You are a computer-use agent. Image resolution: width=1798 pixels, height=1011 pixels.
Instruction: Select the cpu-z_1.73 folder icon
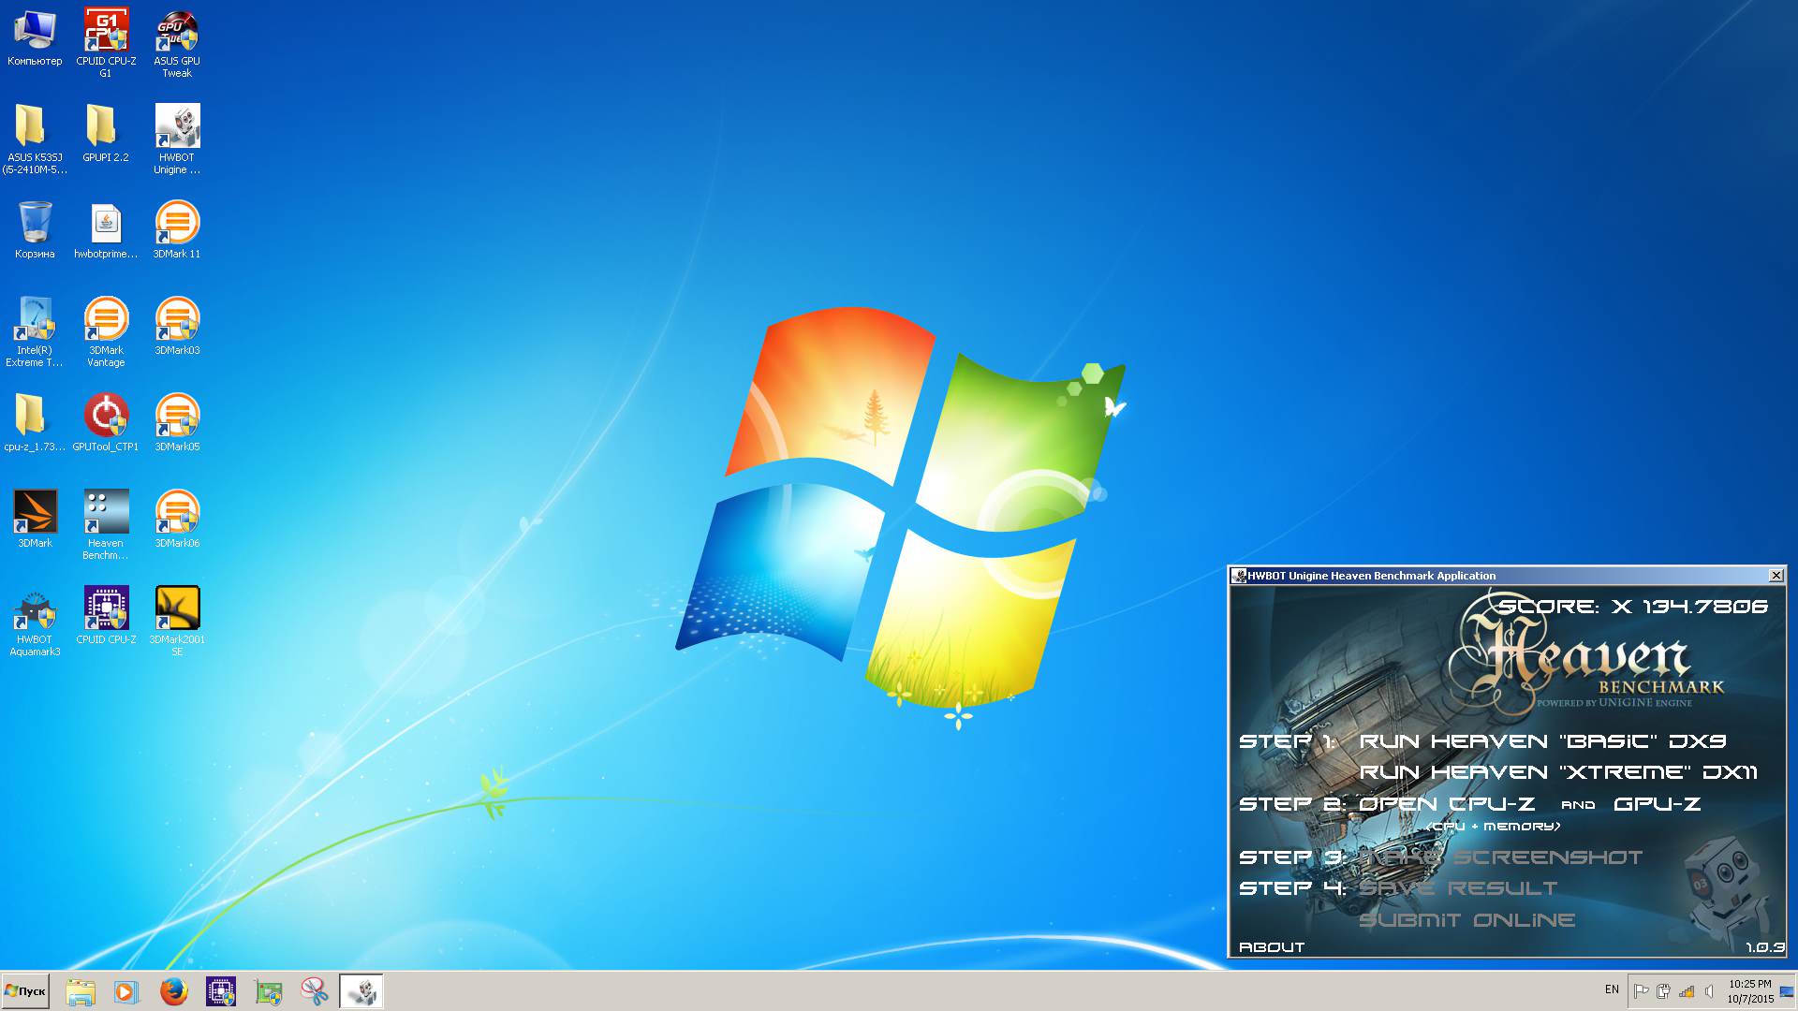35,422
